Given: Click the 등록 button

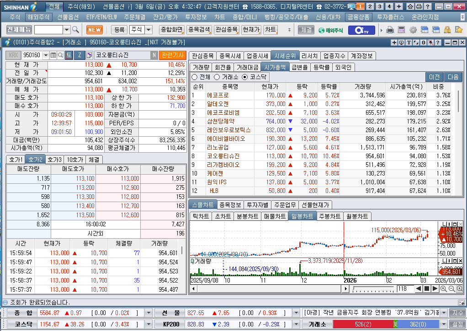Looking at the screenshot, I should [119, 30].
